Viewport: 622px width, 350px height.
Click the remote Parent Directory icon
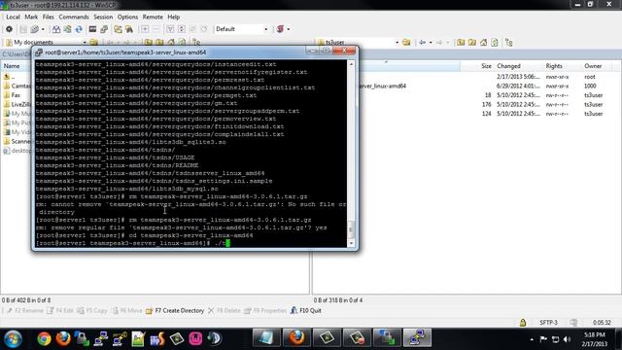tap(461, 42)
